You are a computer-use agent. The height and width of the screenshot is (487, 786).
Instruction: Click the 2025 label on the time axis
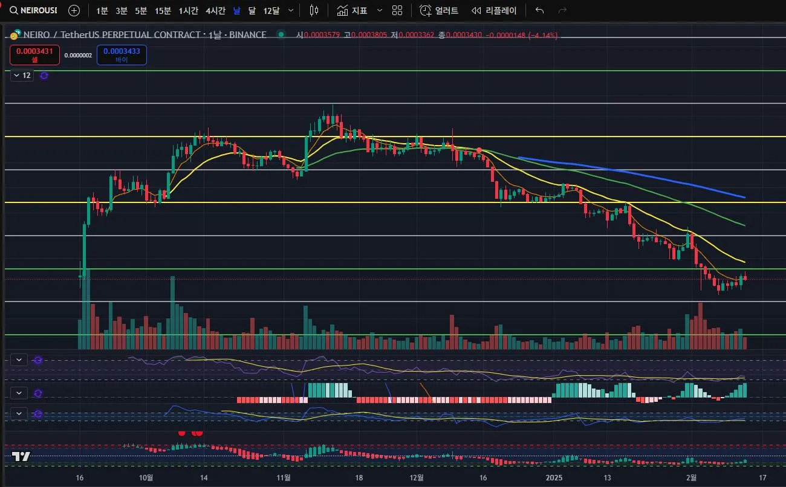click(x=554, y=477)
